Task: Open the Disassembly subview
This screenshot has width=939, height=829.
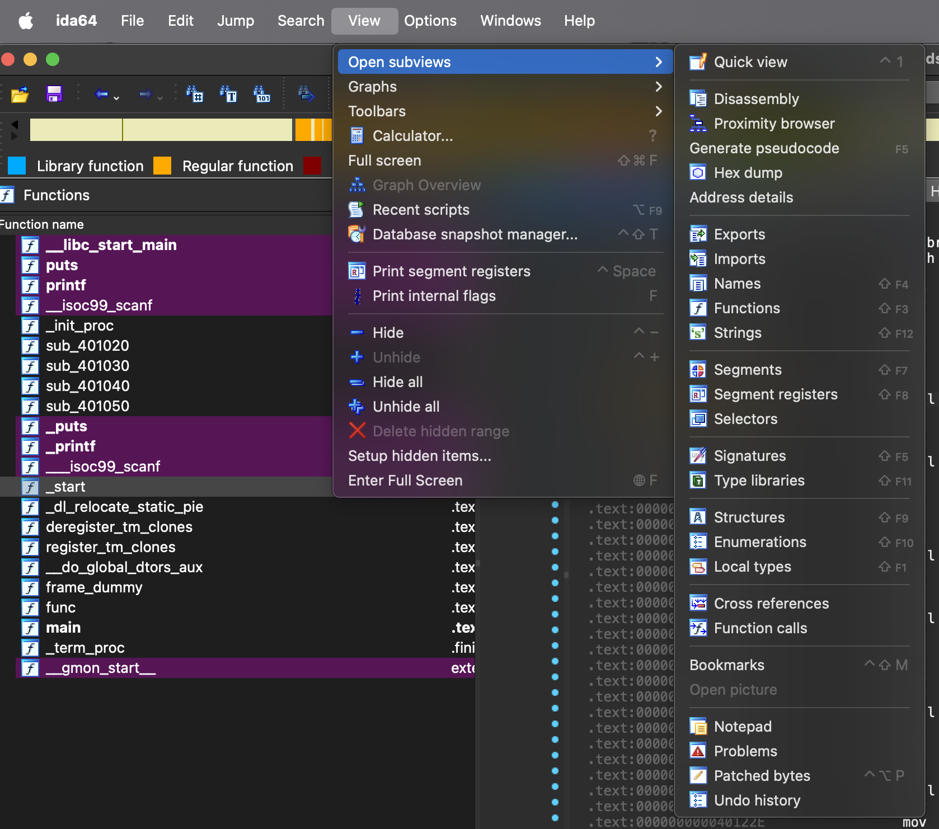Action: 799,99
